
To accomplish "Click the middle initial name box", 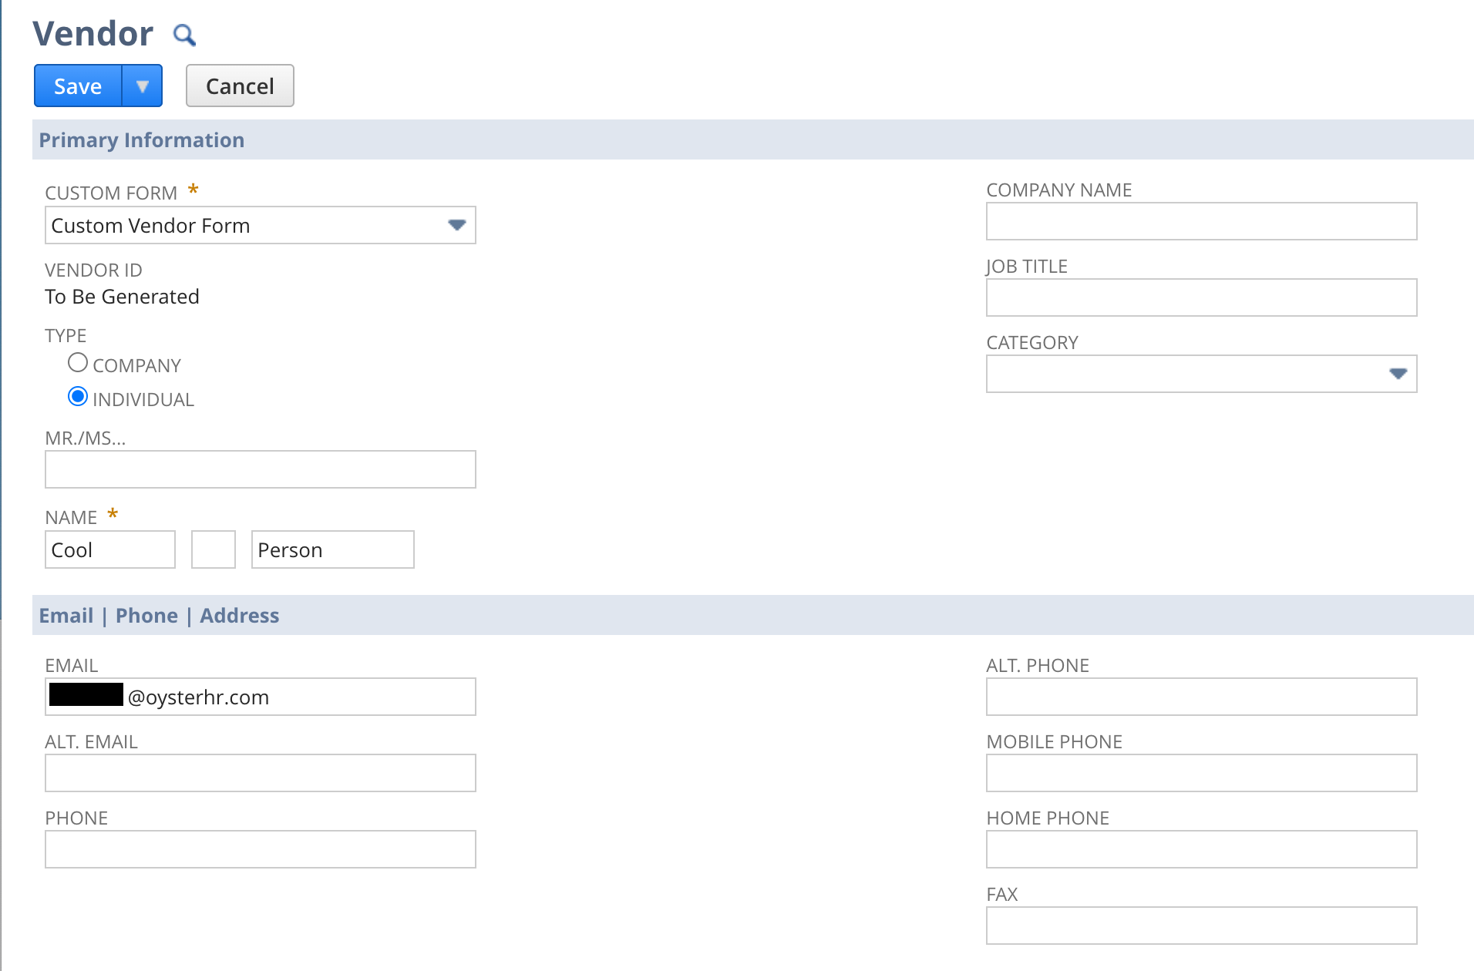I will point(213,550).
